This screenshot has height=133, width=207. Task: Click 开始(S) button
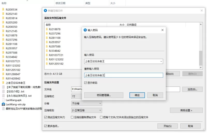coord(167,126)
